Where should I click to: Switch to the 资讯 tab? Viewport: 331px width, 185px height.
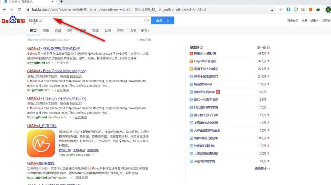[x=46, y=31]
